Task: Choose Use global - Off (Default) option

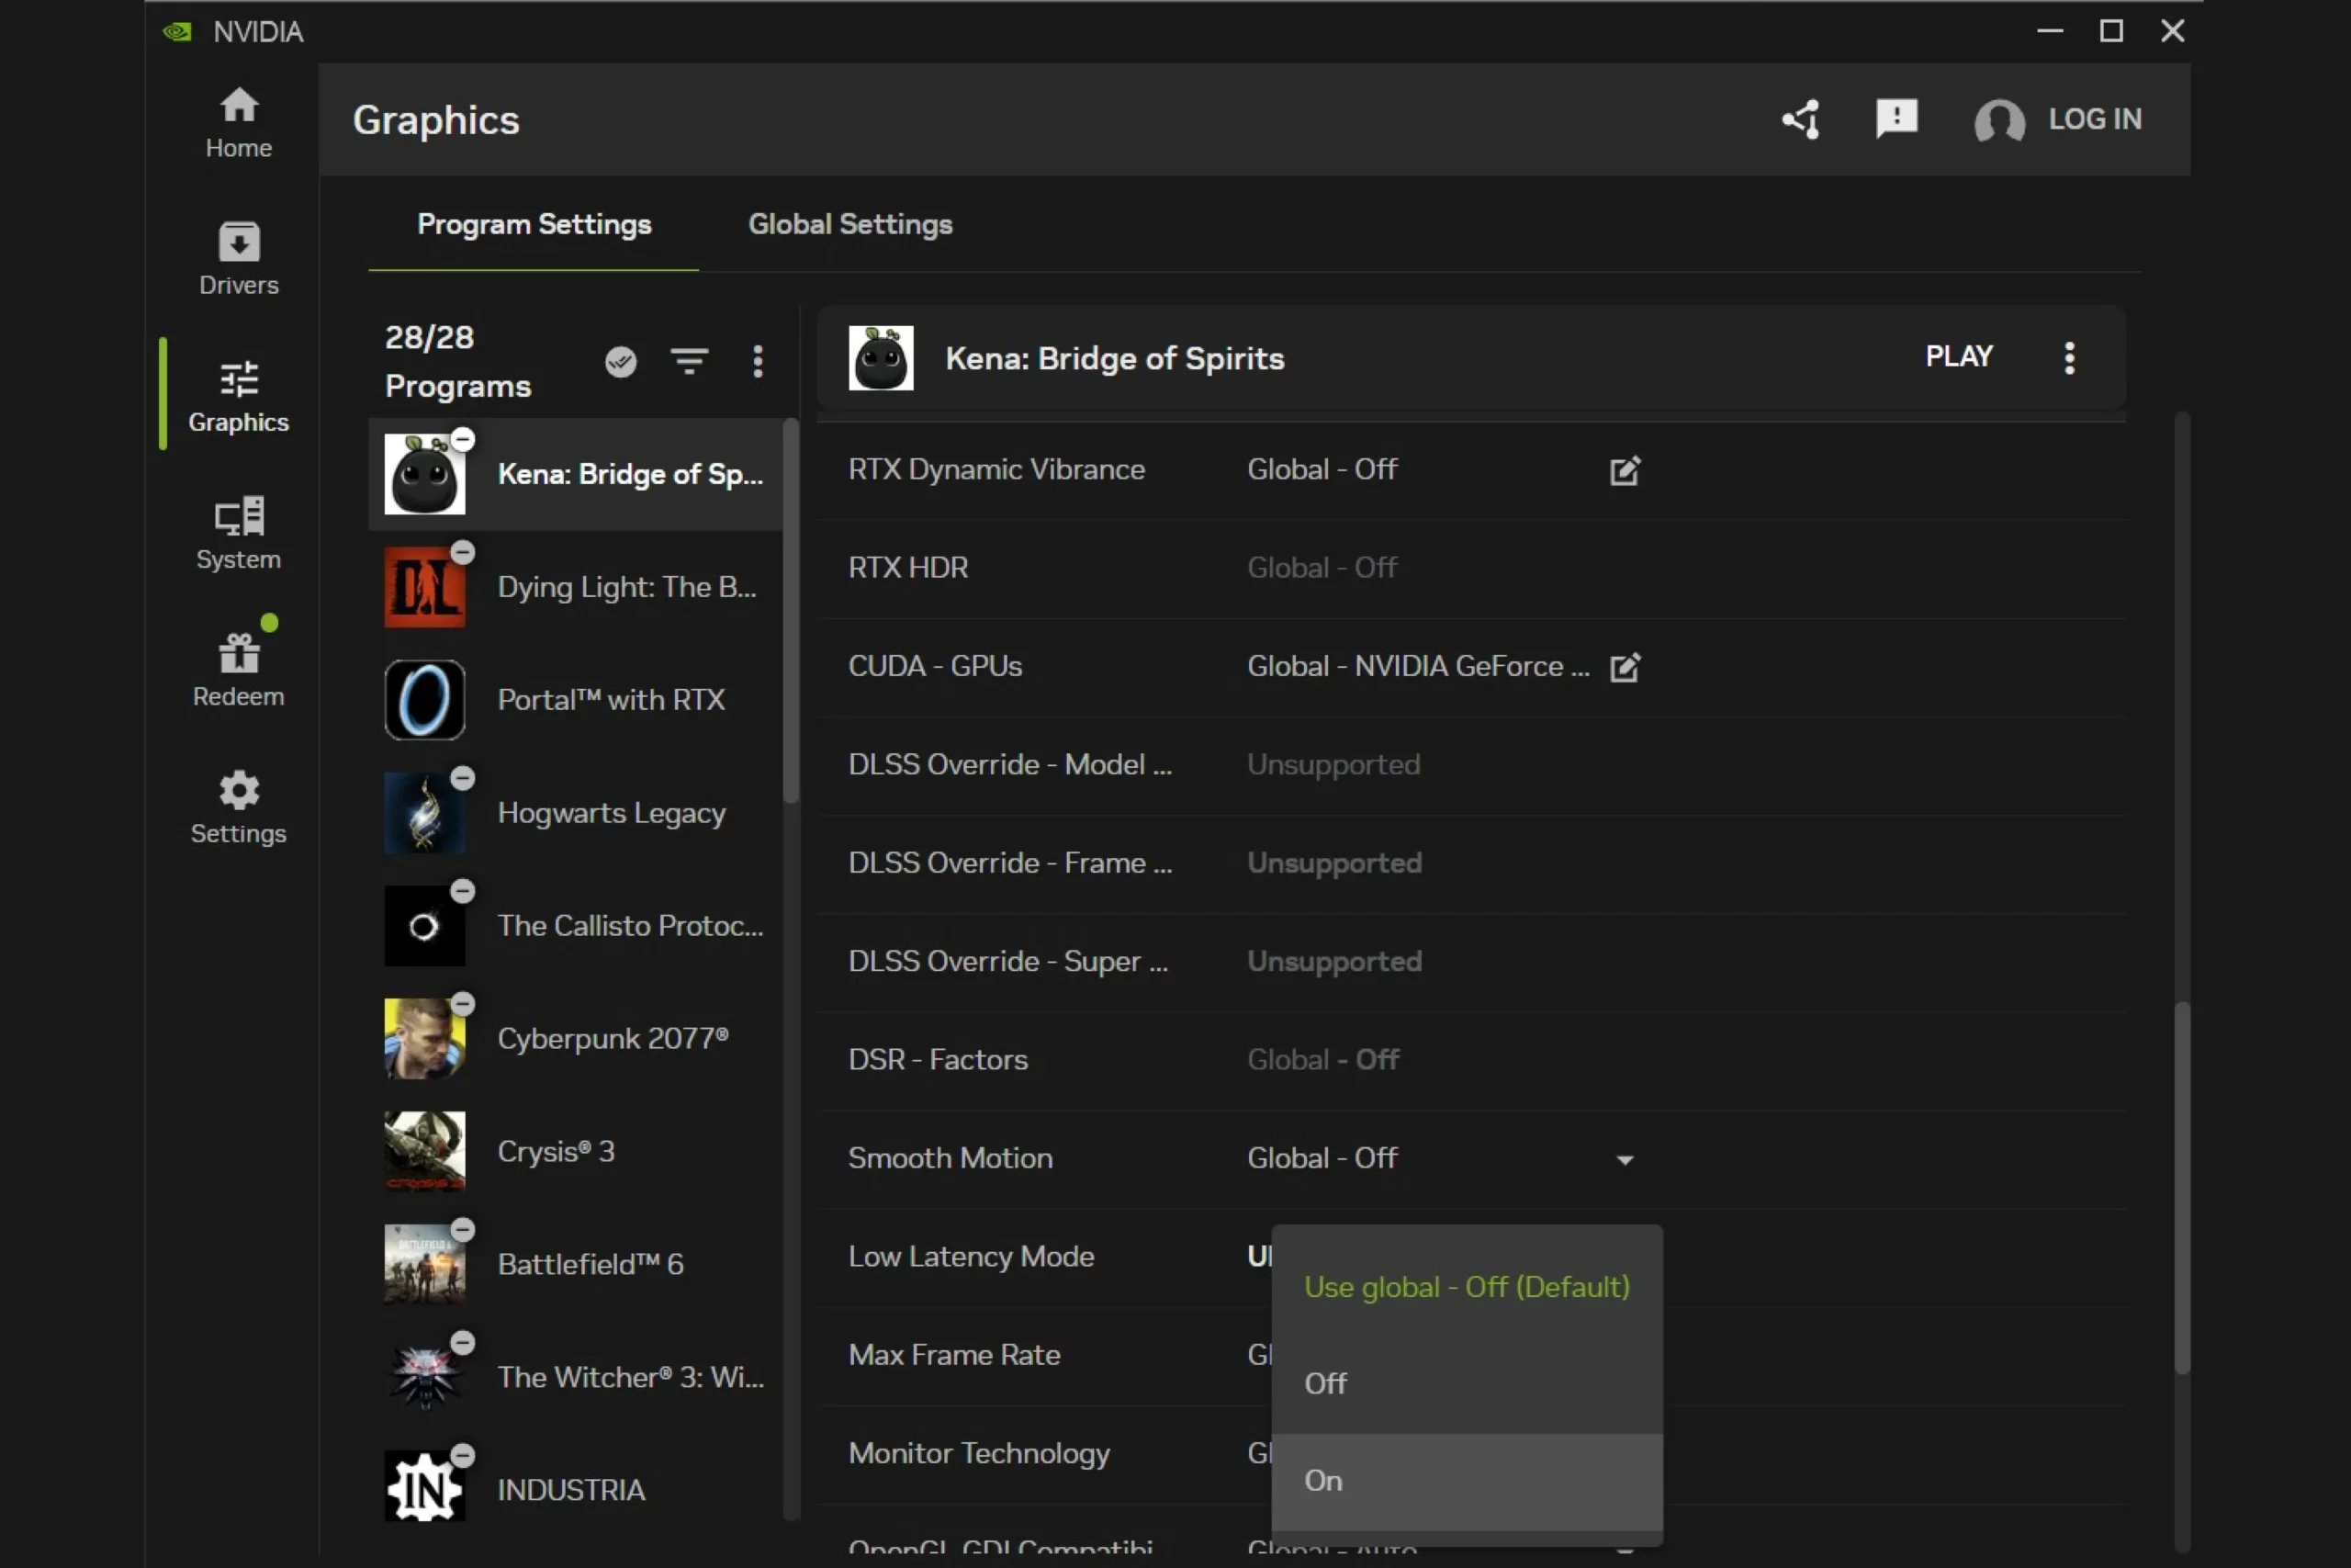Action: [x=1466, y=1287]
